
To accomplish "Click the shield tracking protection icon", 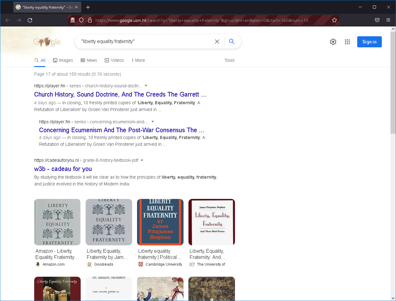I will (81, 20).
